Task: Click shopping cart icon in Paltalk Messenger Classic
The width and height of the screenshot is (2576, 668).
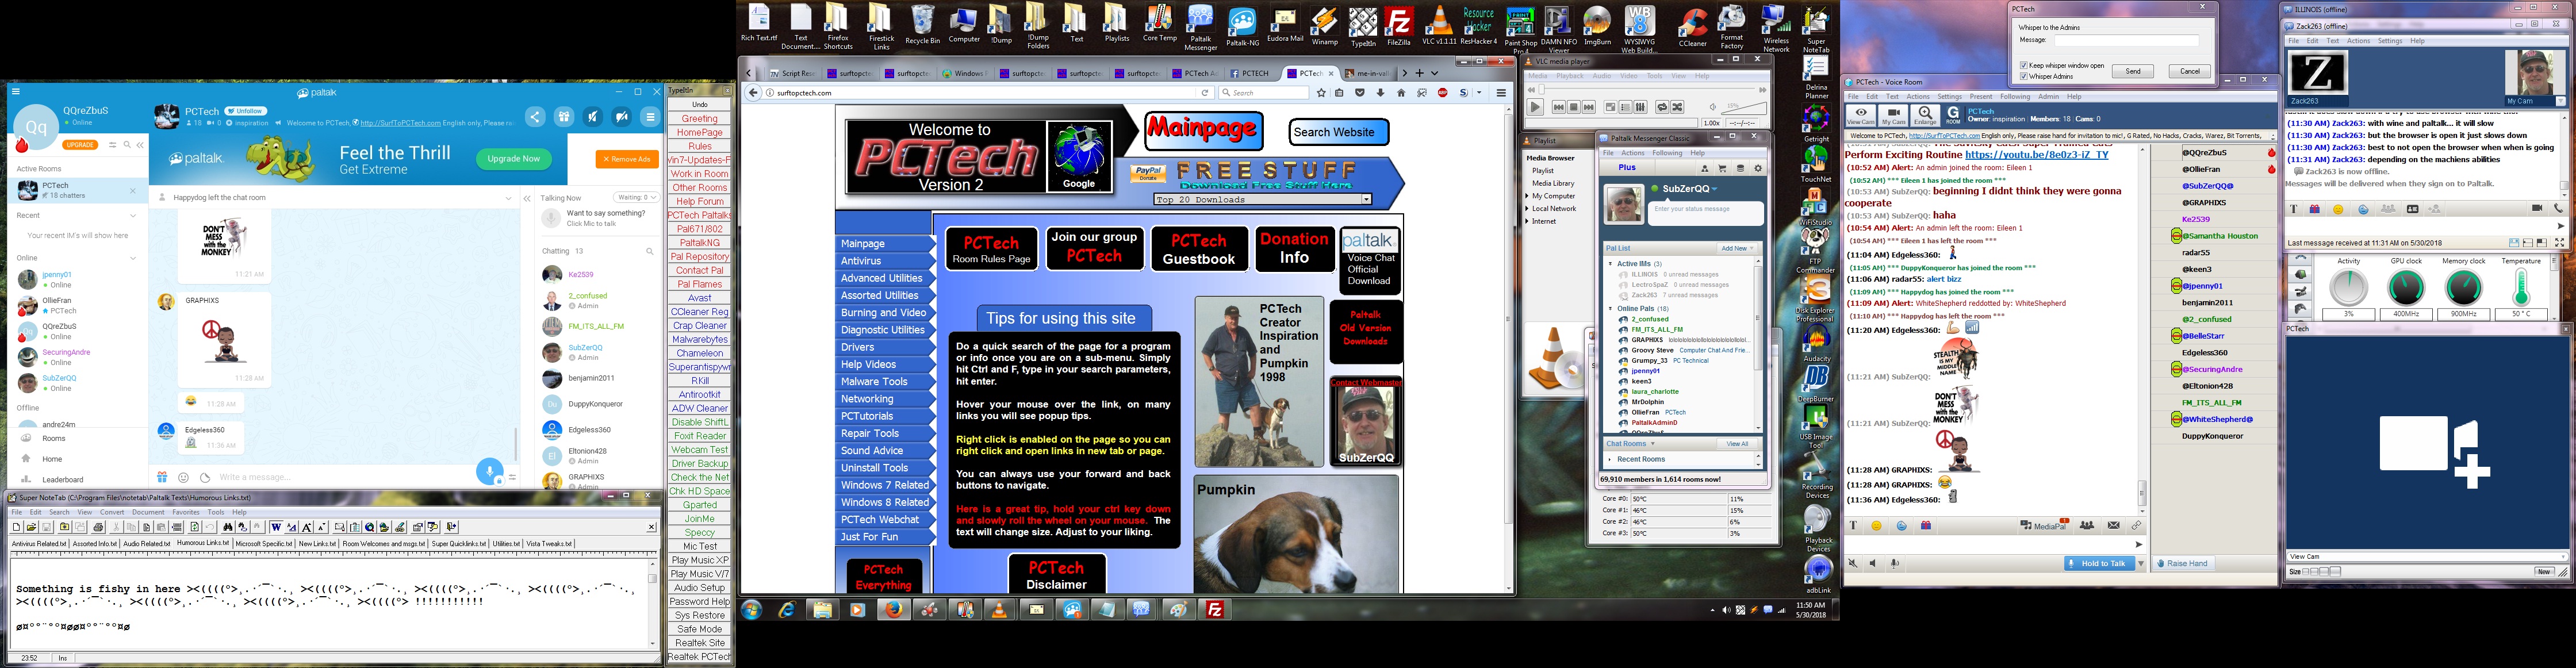Action: point(1722,168)
